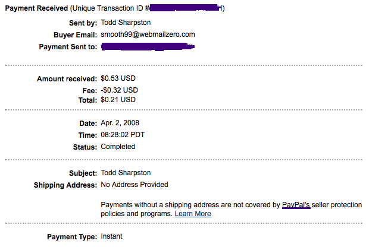
Task: Open the PayPal's hyperlink in the notice
Action: (296, 205)
